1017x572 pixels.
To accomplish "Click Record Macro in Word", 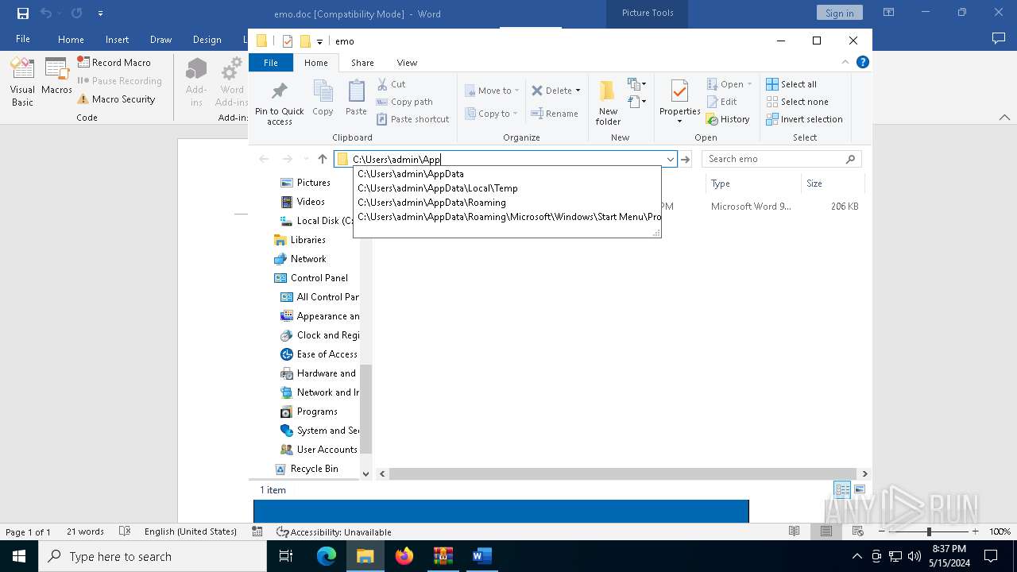I will (x=114, y=62).
